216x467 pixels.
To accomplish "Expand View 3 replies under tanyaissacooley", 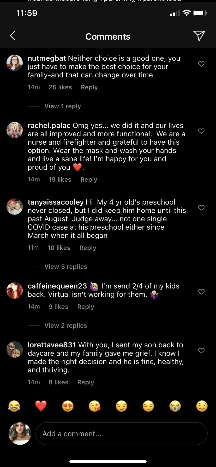I will coord(66,267).
